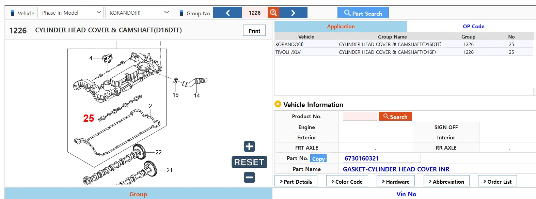Screen dimensions: 536x199
Task: Open the Order List
Action: pos(497,181)
